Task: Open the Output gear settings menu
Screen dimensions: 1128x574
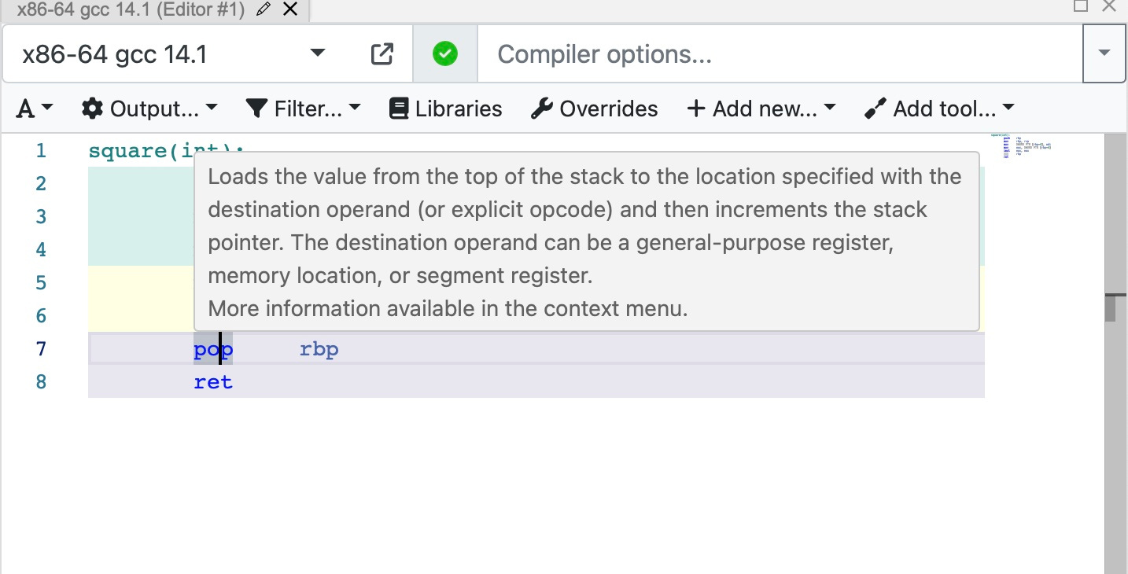Action: 149,109
